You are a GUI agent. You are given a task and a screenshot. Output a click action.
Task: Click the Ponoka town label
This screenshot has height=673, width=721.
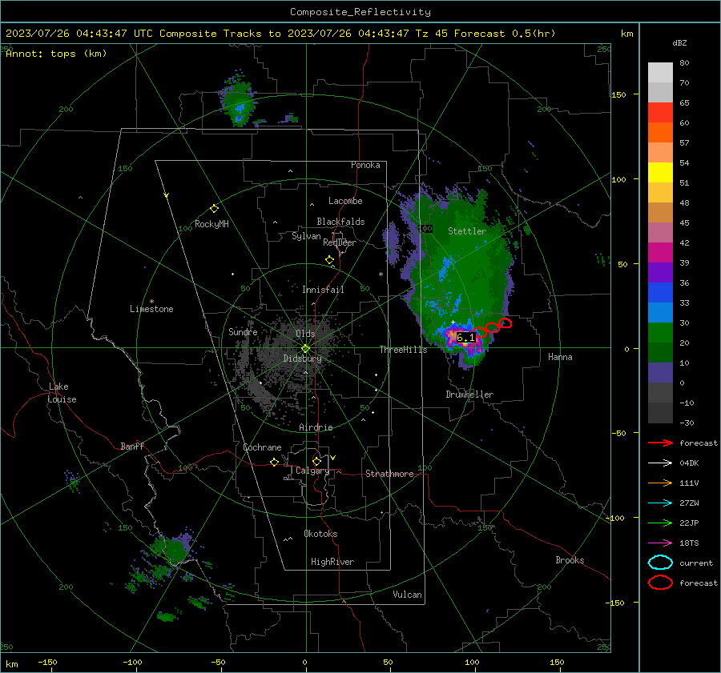(x=365, y=165)
